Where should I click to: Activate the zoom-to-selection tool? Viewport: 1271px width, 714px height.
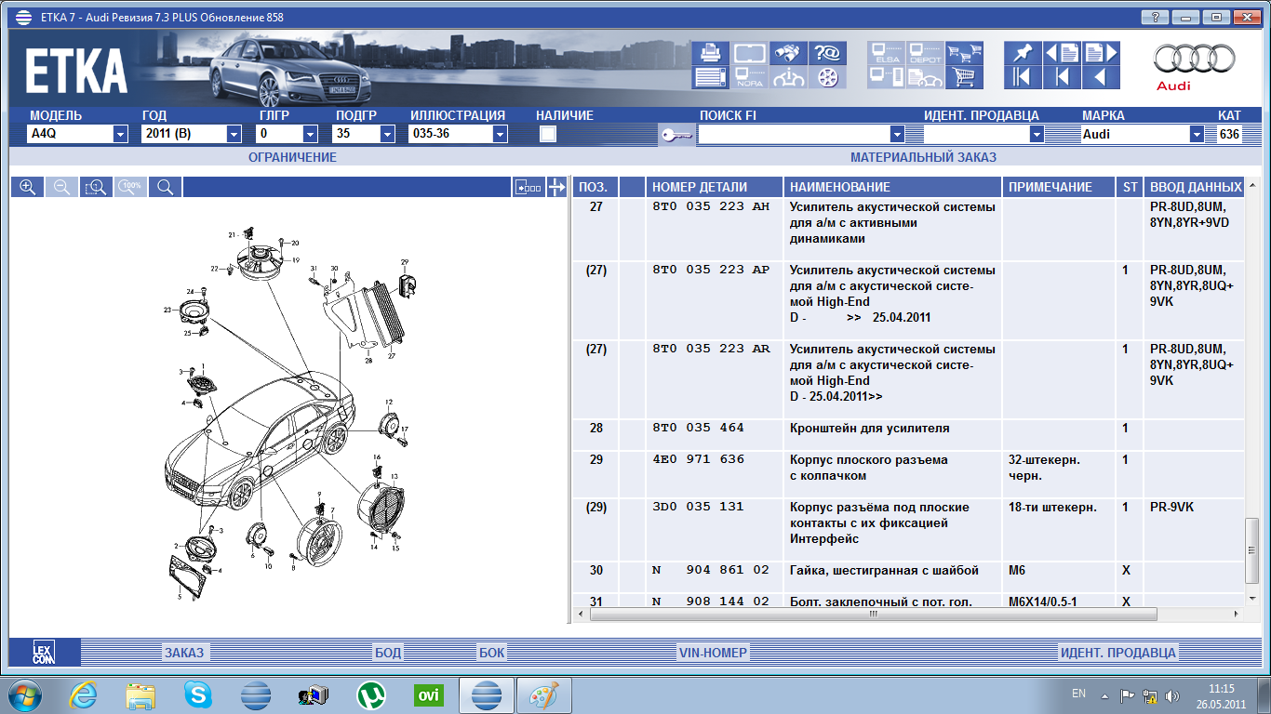tap(96, 187)
